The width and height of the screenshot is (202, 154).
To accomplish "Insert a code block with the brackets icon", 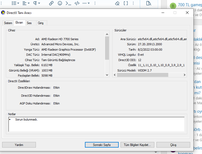I will [77, 3].
